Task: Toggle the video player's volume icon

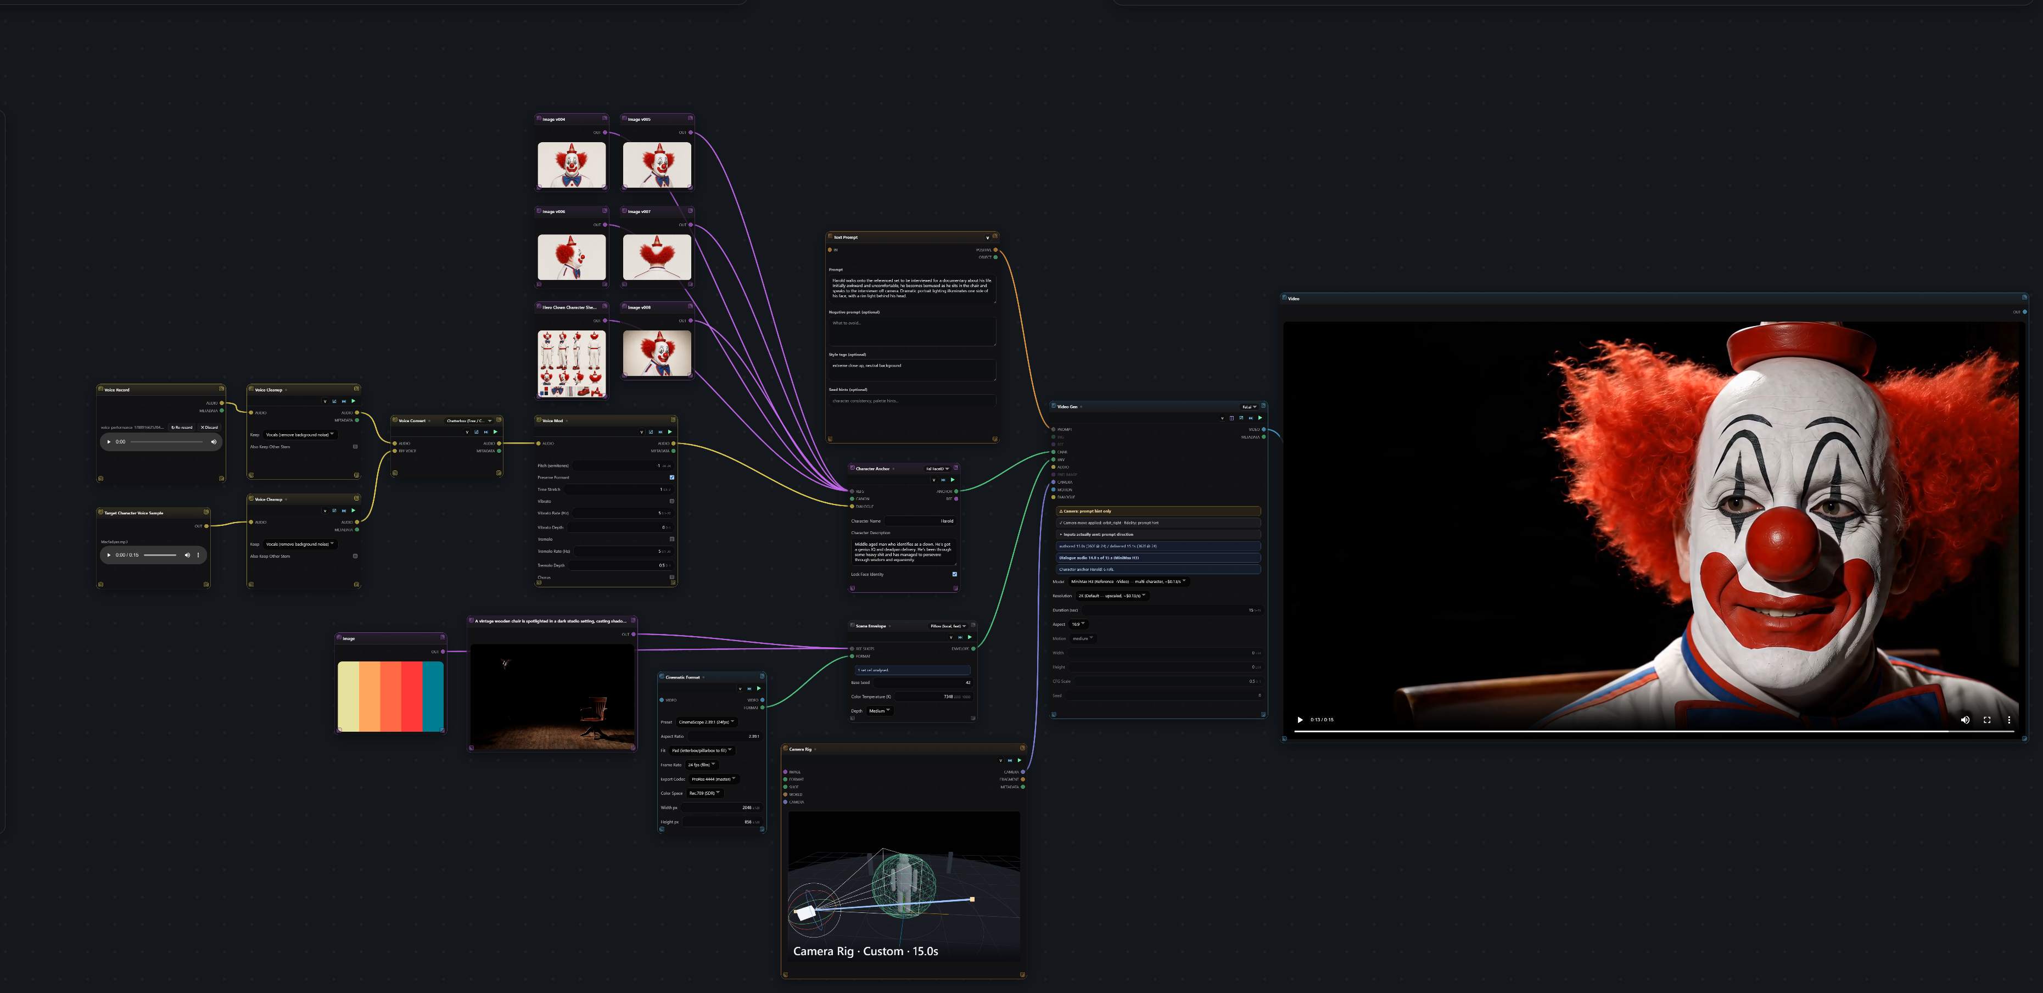Action: click(x=1965, y=720)
